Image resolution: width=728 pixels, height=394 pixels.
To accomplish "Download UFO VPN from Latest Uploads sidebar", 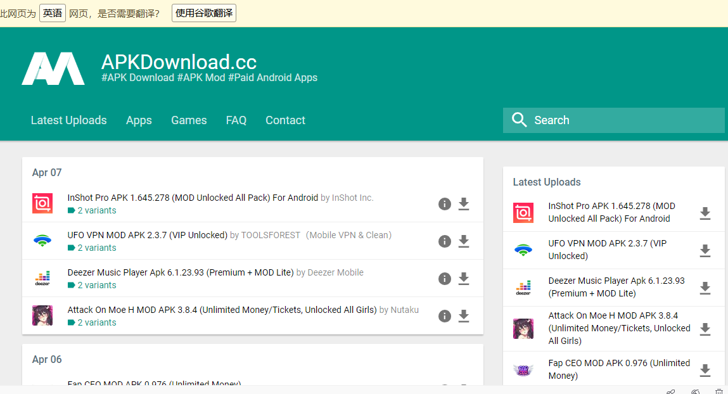I will click(705, 251).
